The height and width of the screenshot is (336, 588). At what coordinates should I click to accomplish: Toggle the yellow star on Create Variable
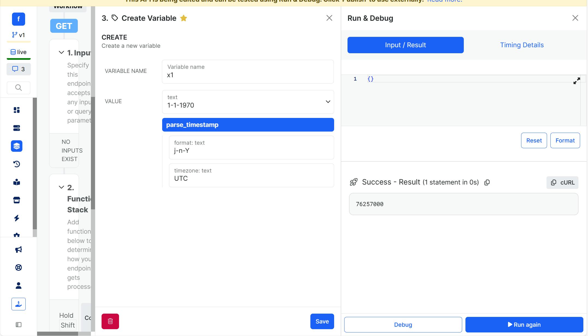tap(183, 18)
